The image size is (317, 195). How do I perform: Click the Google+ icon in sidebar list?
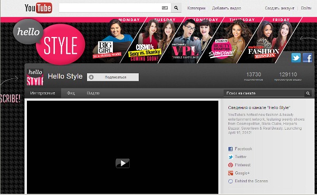(x=230, y=173)
